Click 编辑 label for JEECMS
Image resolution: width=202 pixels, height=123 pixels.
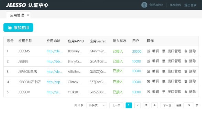click(x=155, y=51)
